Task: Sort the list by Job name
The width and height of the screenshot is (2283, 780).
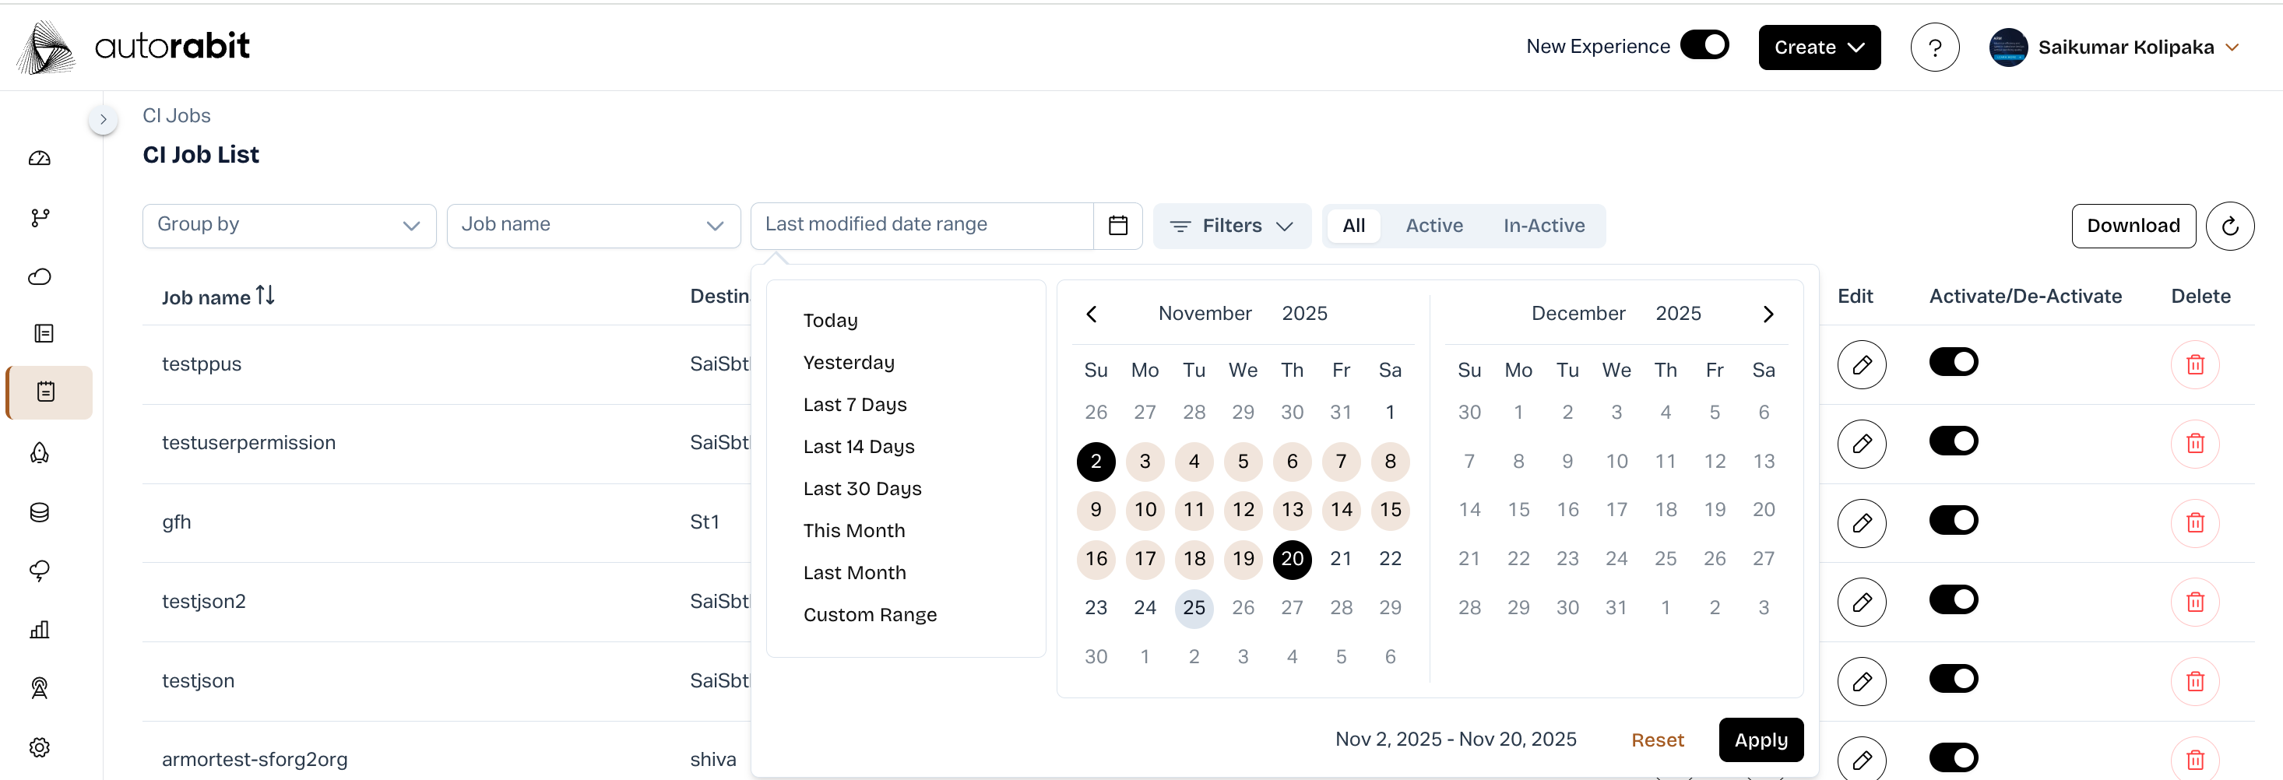Action: click(265, 295)
